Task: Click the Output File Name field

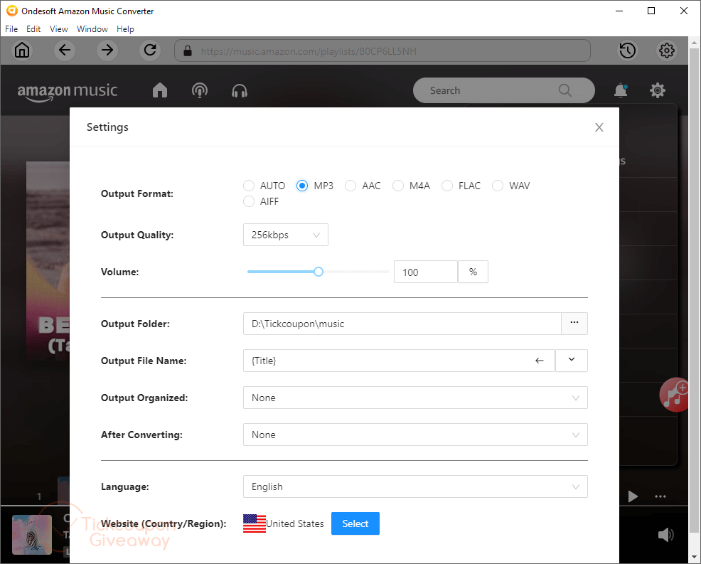Action: click(x=399, y=361)
